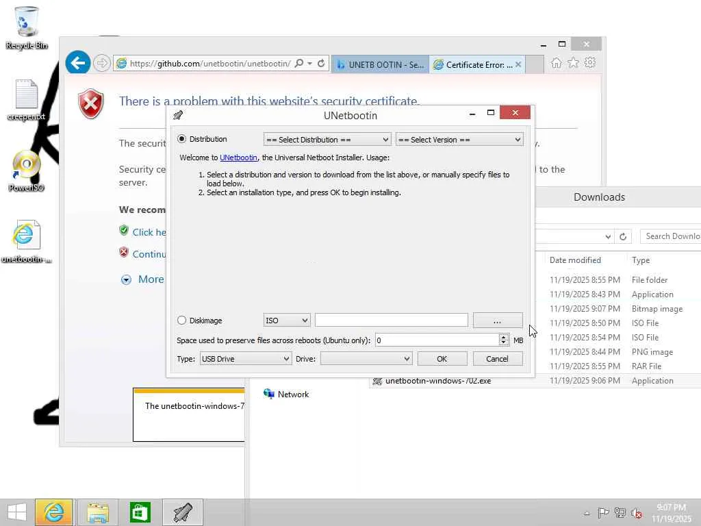
Task: Click the red shield certificate error icon
Action: [x=91, y=104]
